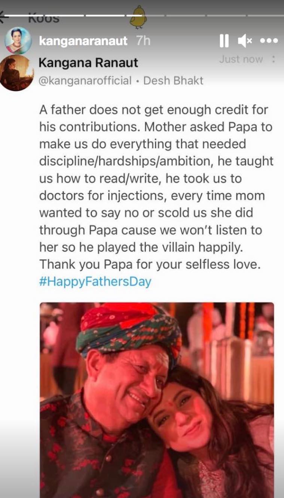Tap the Father's Day post text body
The image size is (284, 498).
156,187
